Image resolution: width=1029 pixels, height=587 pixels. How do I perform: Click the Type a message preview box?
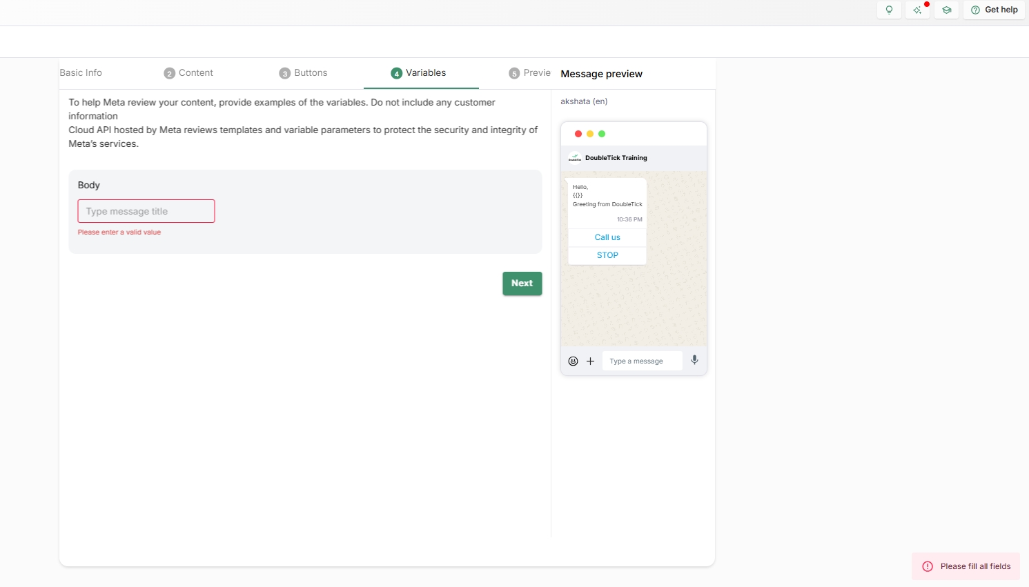(x=642, y=361)
